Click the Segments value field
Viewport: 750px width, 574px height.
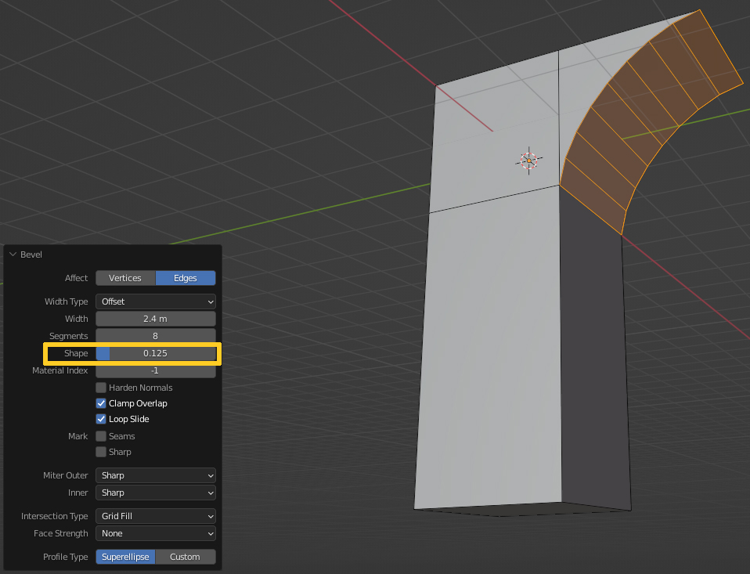click(x=155, y=336)
